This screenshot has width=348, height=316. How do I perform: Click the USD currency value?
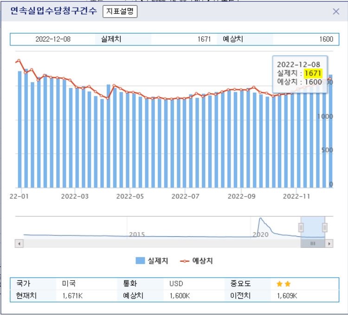click(176, 284)
